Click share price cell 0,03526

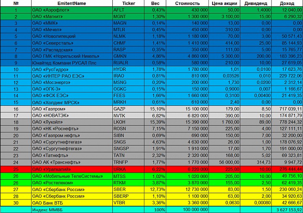(x=224, y=76)
